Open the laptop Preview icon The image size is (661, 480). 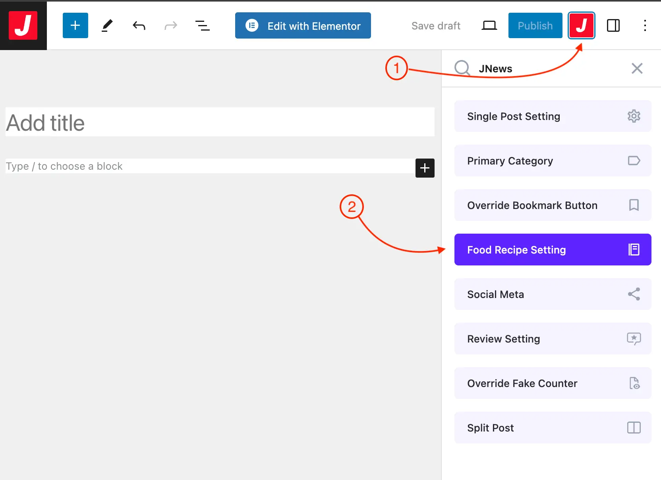(x=489, y=26)
